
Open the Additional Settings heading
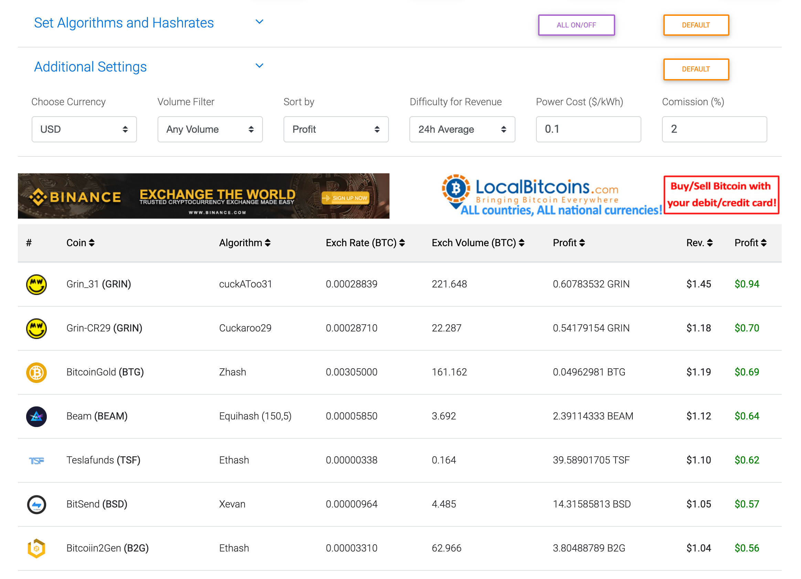pyautogui.click(x=90, y=67)
